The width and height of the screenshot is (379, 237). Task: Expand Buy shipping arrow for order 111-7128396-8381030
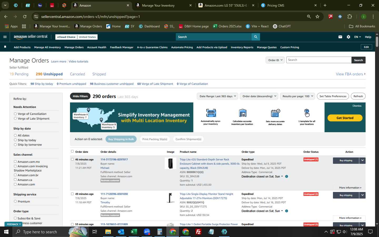click(x=362, y=195)
